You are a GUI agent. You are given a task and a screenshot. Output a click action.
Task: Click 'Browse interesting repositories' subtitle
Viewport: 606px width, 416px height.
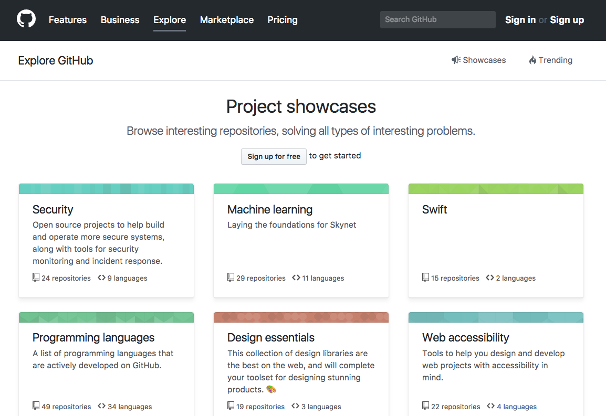301,131
